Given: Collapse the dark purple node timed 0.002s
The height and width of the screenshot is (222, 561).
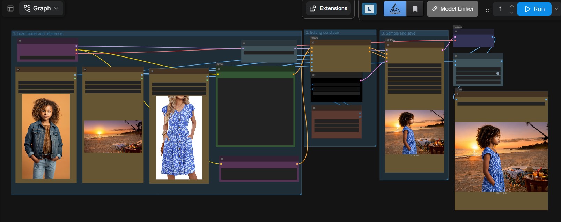Looking at the screenshot, I should [x=456, y=32].
